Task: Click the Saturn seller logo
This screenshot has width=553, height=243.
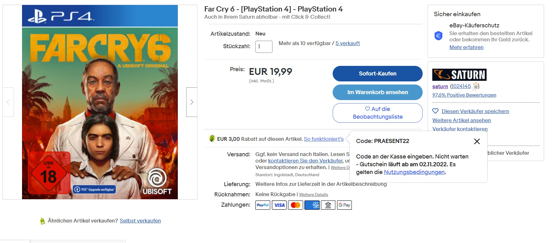Action: (459, 75)
